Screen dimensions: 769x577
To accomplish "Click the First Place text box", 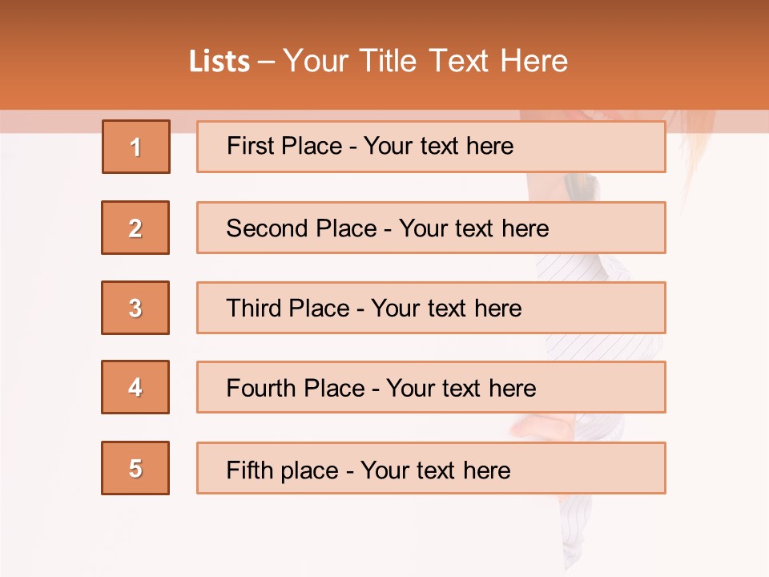I will (x=431, y=147).
